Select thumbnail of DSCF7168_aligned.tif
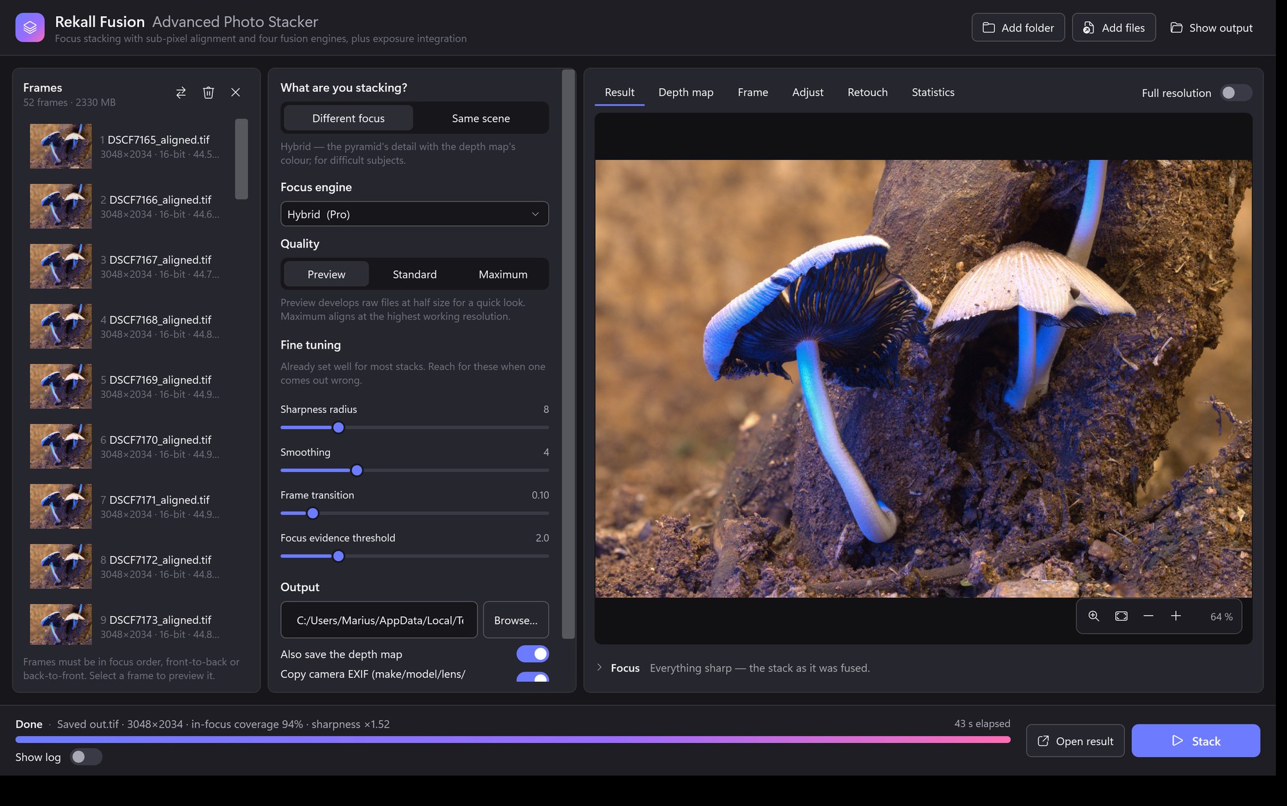The width and height of the screenshot is (1287, 806). point(60,326)
